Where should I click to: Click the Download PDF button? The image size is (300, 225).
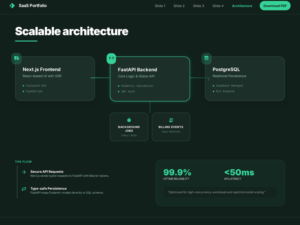(x=275, y=6)
